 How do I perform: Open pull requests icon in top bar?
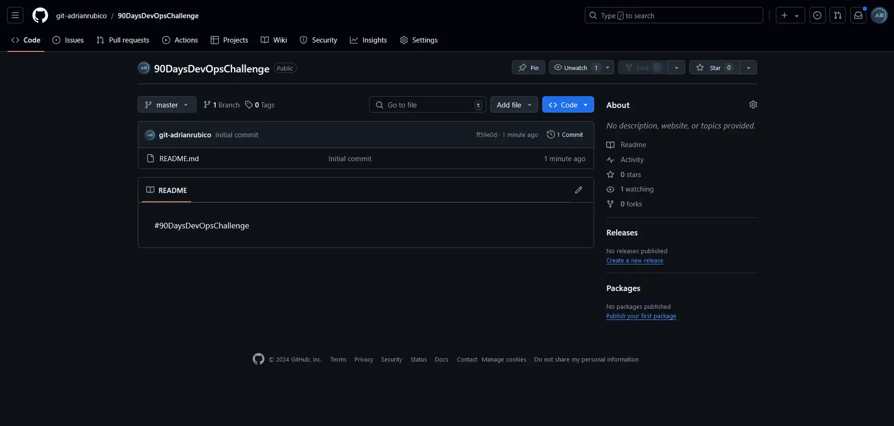coord(838,15)
